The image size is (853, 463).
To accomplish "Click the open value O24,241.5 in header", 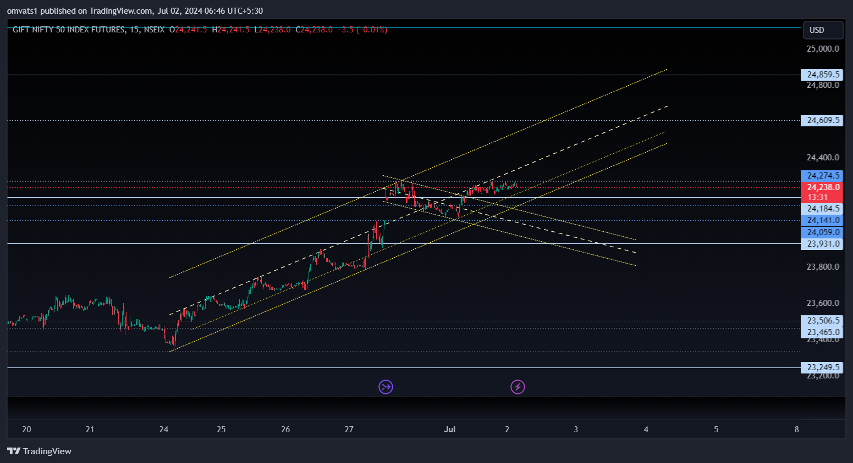I will [188, 30].
